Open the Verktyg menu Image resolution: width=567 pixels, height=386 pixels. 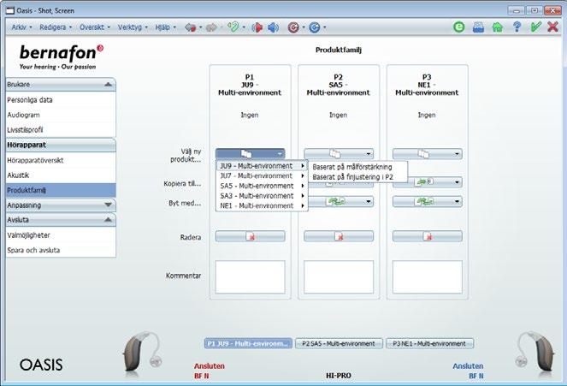point(133,27)
